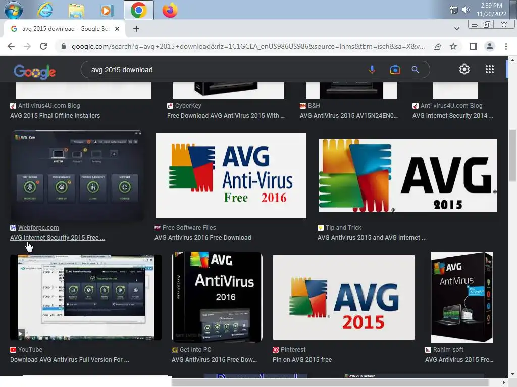Go forward in browser history
This screenshot has height=387, width=517.
point(27,46)
